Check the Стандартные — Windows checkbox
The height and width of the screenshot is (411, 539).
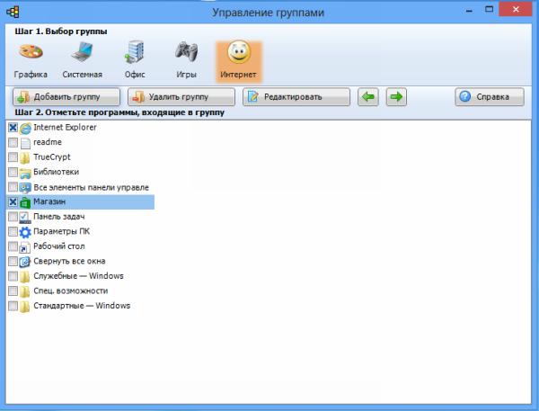coord(13,306)
